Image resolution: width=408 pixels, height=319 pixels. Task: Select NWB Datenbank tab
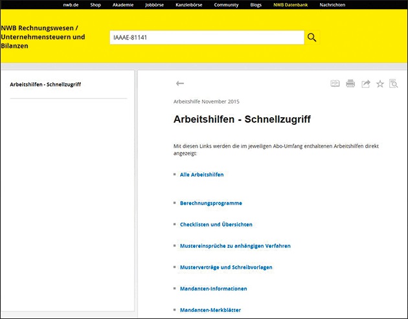pyautogui.click(x=292, y=5)
